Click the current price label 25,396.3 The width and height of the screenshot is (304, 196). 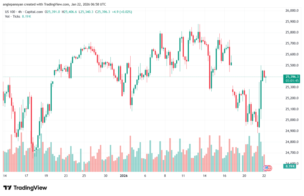[291, 76]
